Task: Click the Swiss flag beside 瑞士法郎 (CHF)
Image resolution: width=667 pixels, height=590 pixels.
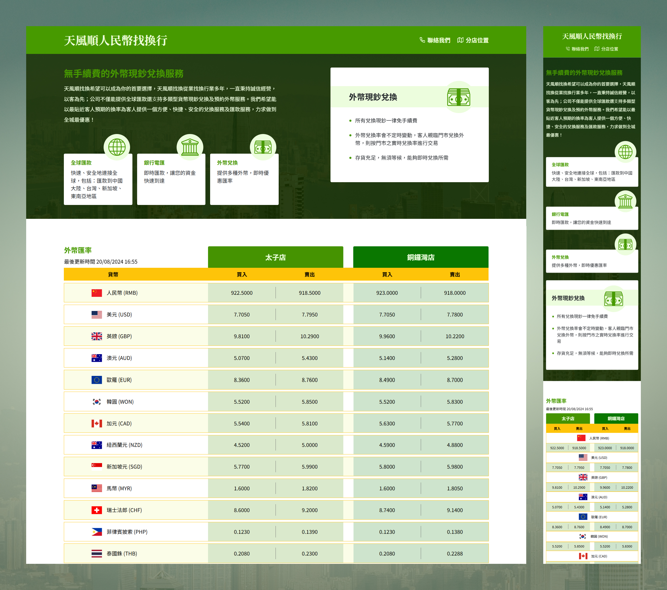Action: (97, 510)
